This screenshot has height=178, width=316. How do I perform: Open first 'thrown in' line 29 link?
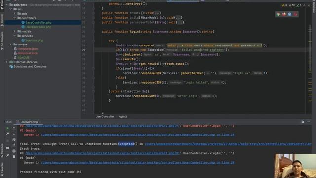(x=137, y=135)
